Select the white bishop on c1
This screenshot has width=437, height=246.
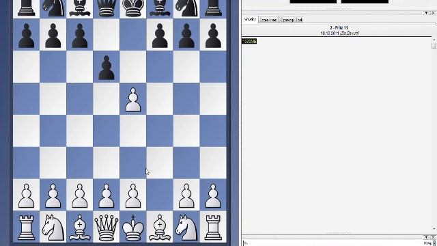[80, 227]
